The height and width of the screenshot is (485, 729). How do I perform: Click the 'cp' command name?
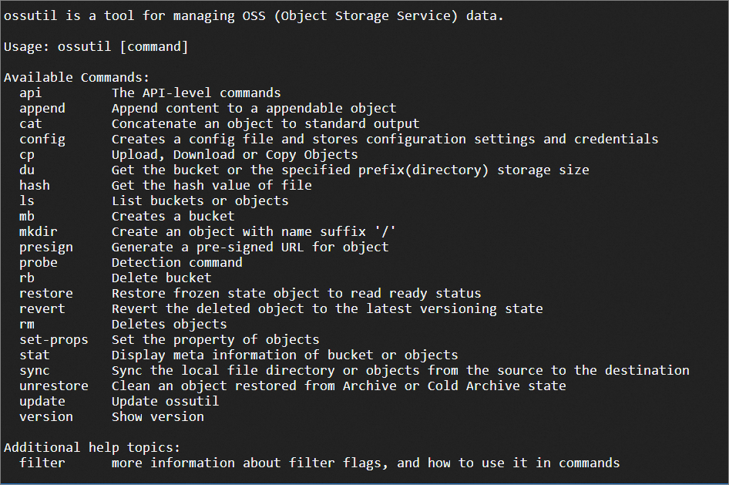(x=27, y=154)
